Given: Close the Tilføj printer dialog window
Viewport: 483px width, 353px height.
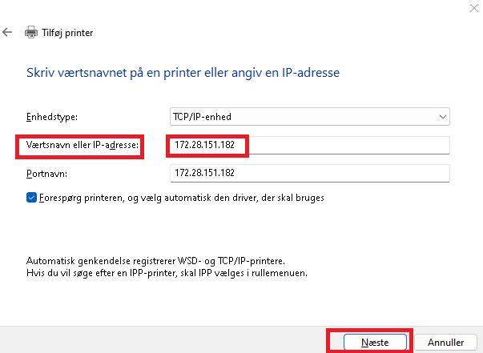Looking at the screenshot, I should click(x=473, y=6).
